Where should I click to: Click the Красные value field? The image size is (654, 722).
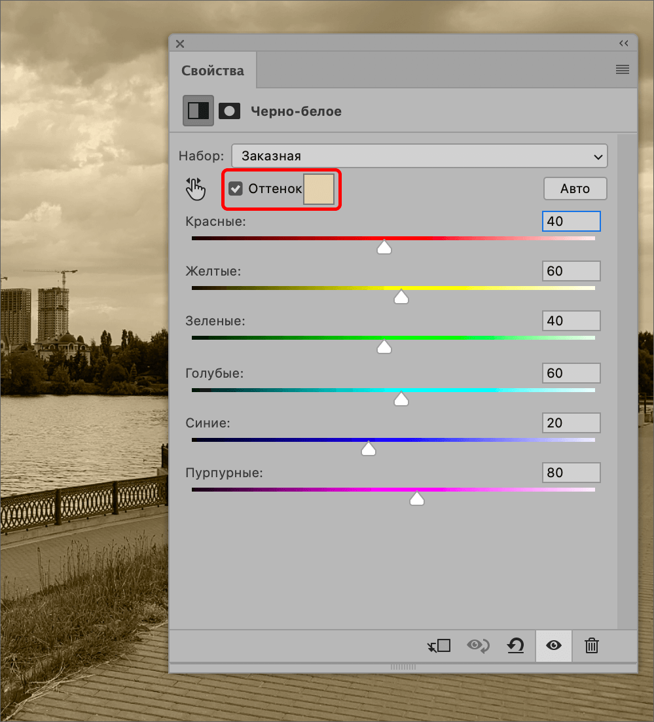tap(571, 221)
